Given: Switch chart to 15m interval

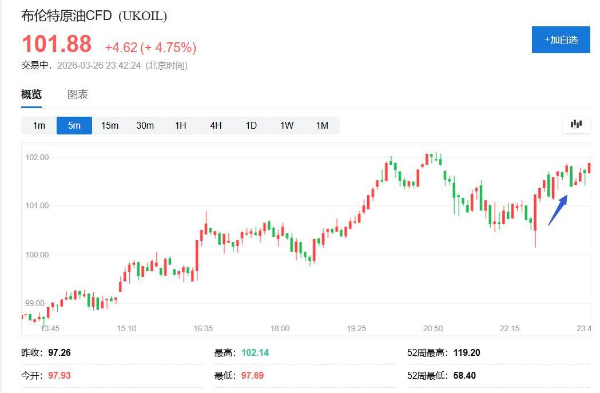Looking at the screenshot, I should (x=110, y=125).
